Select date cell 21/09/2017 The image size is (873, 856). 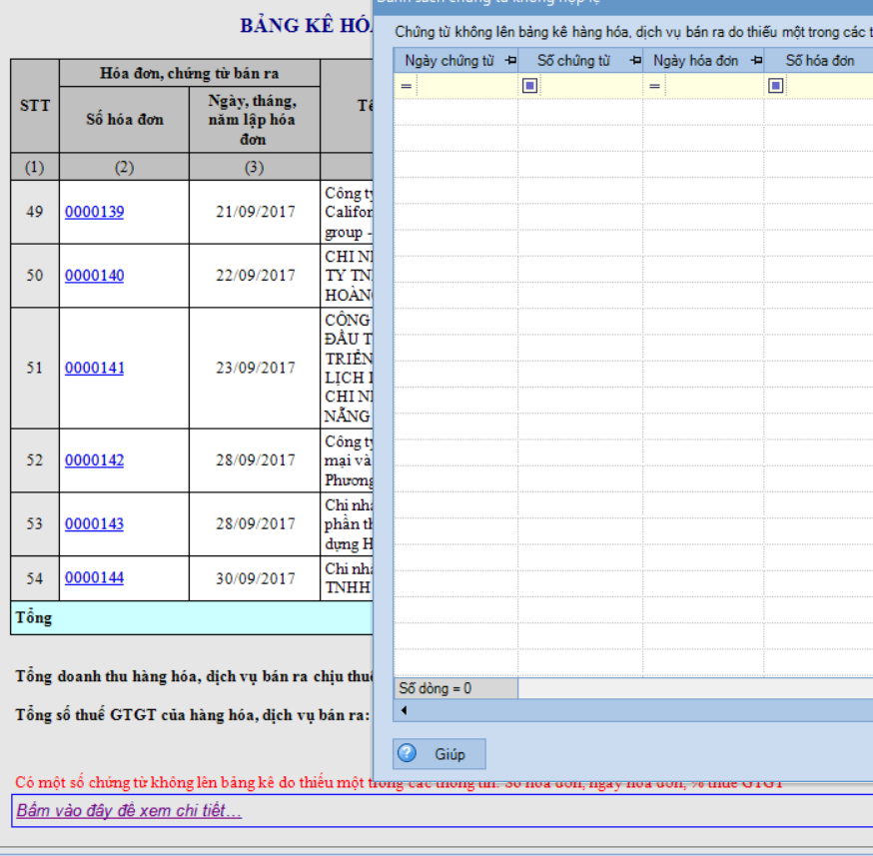255,212
